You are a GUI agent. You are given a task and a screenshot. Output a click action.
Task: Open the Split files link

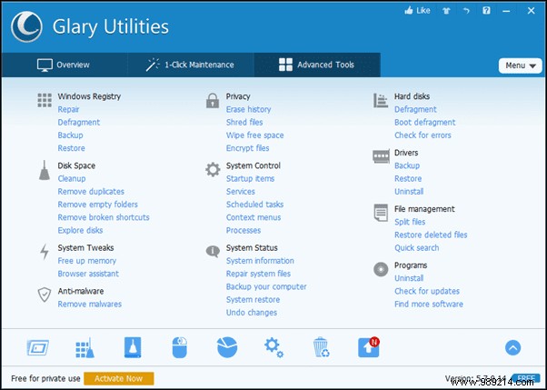click(x=410, y=222)
